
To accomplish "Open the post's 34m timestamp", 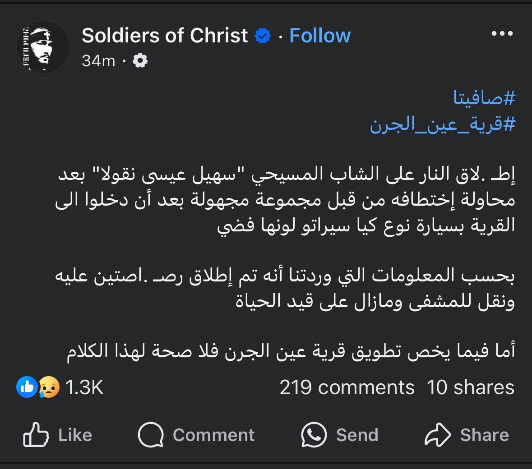I will pyautogui.click(x=98, y=60).
